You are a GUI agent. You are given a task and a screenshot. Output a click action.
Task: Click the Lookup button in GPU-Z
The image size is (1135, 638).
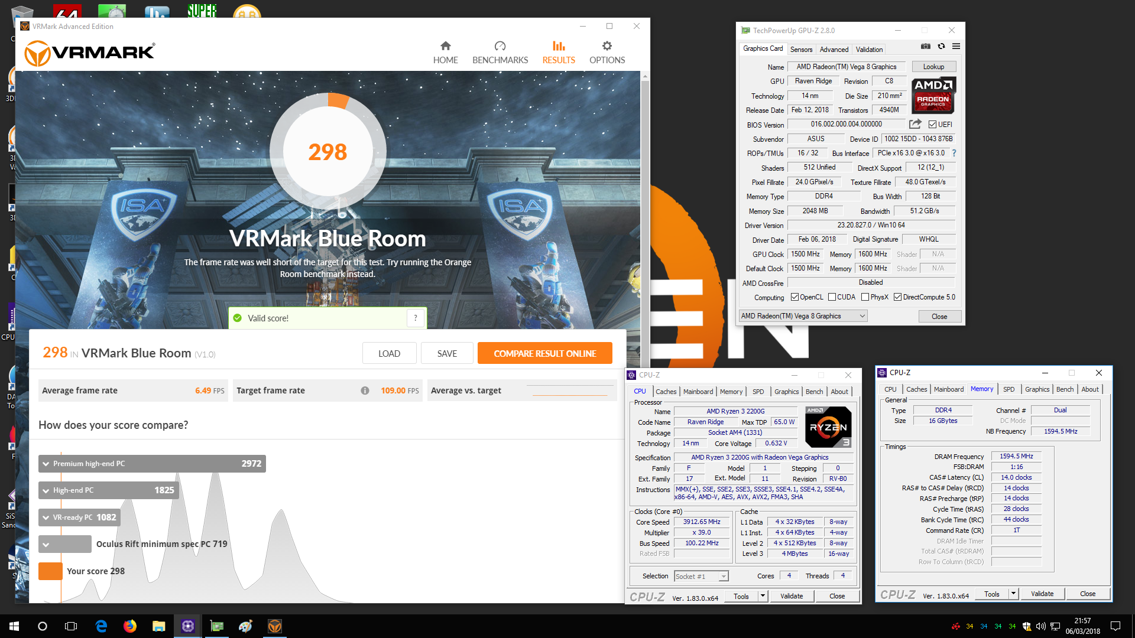933,67
